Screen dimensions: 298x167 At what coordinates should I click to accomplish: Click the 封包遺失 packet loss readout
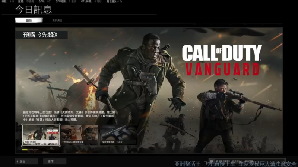click(x=114, y=1)
